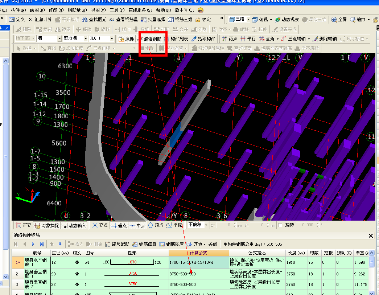Run 汇总计算 summary calculation
Image resolution: width=379 pixels, height=295 pixels.
(x=40, y=20)
